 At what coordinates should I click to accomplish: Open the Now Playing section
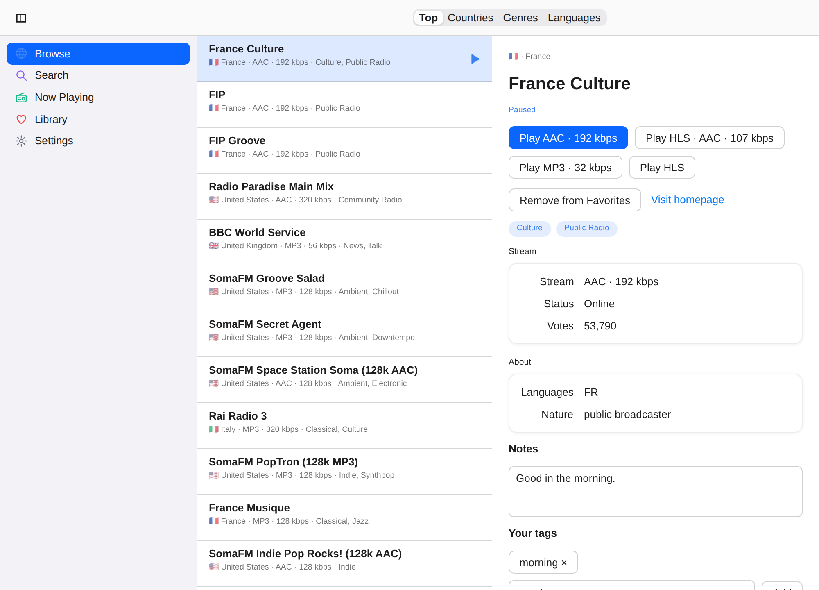click(98, 98)
